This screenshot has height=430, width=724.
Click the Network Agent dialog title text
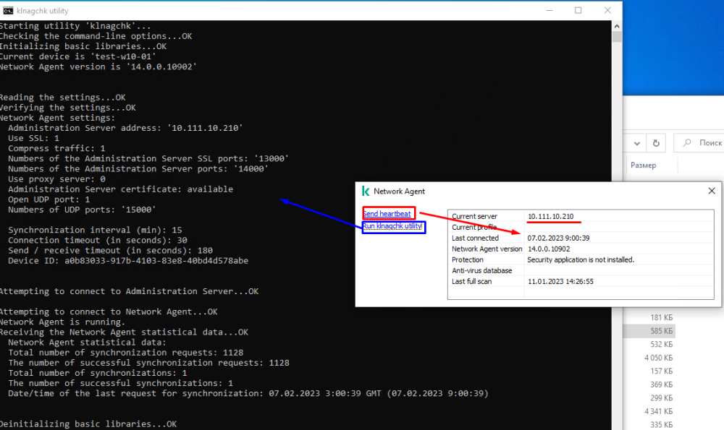coord(399,192)
